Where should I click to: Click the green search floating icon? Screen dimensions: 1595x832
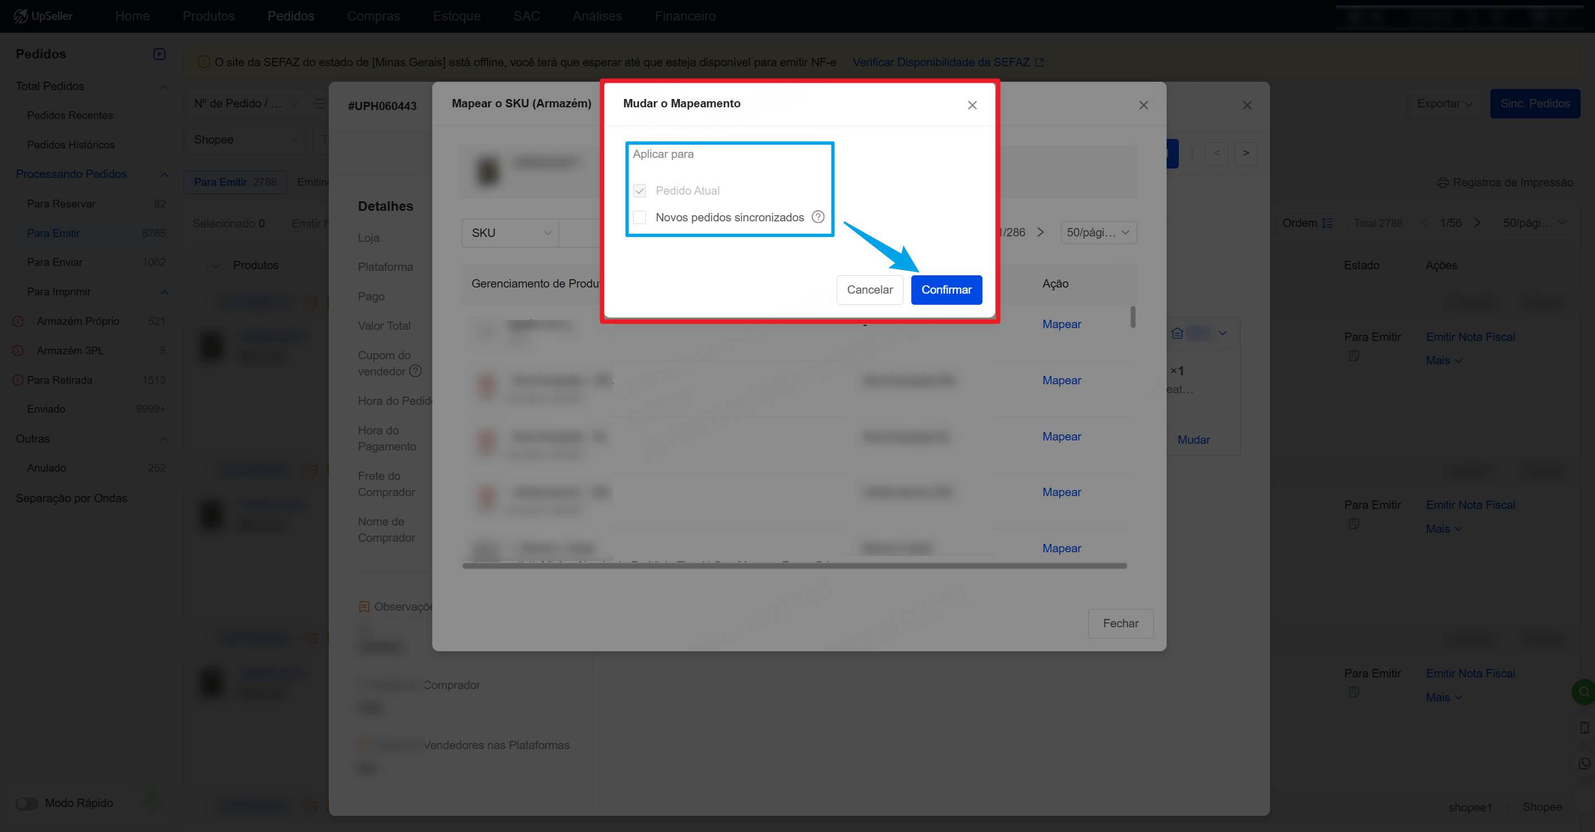(1583, 691)
